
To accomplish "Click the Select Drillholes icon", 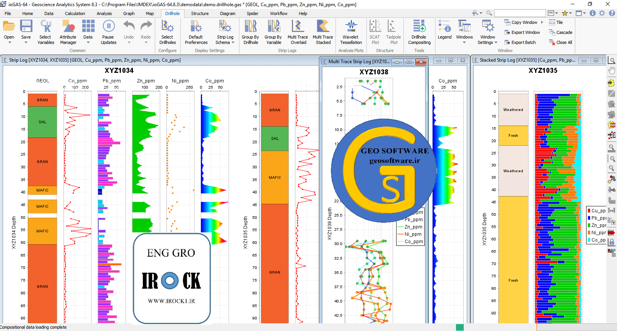I will (167, 32).
